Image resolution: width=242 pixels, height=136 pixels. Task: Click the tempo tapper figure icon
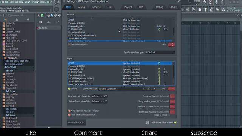pos(211,9)
